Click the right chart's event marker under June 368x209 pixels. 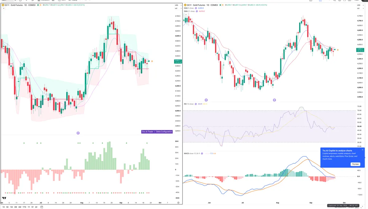point(206,100)
